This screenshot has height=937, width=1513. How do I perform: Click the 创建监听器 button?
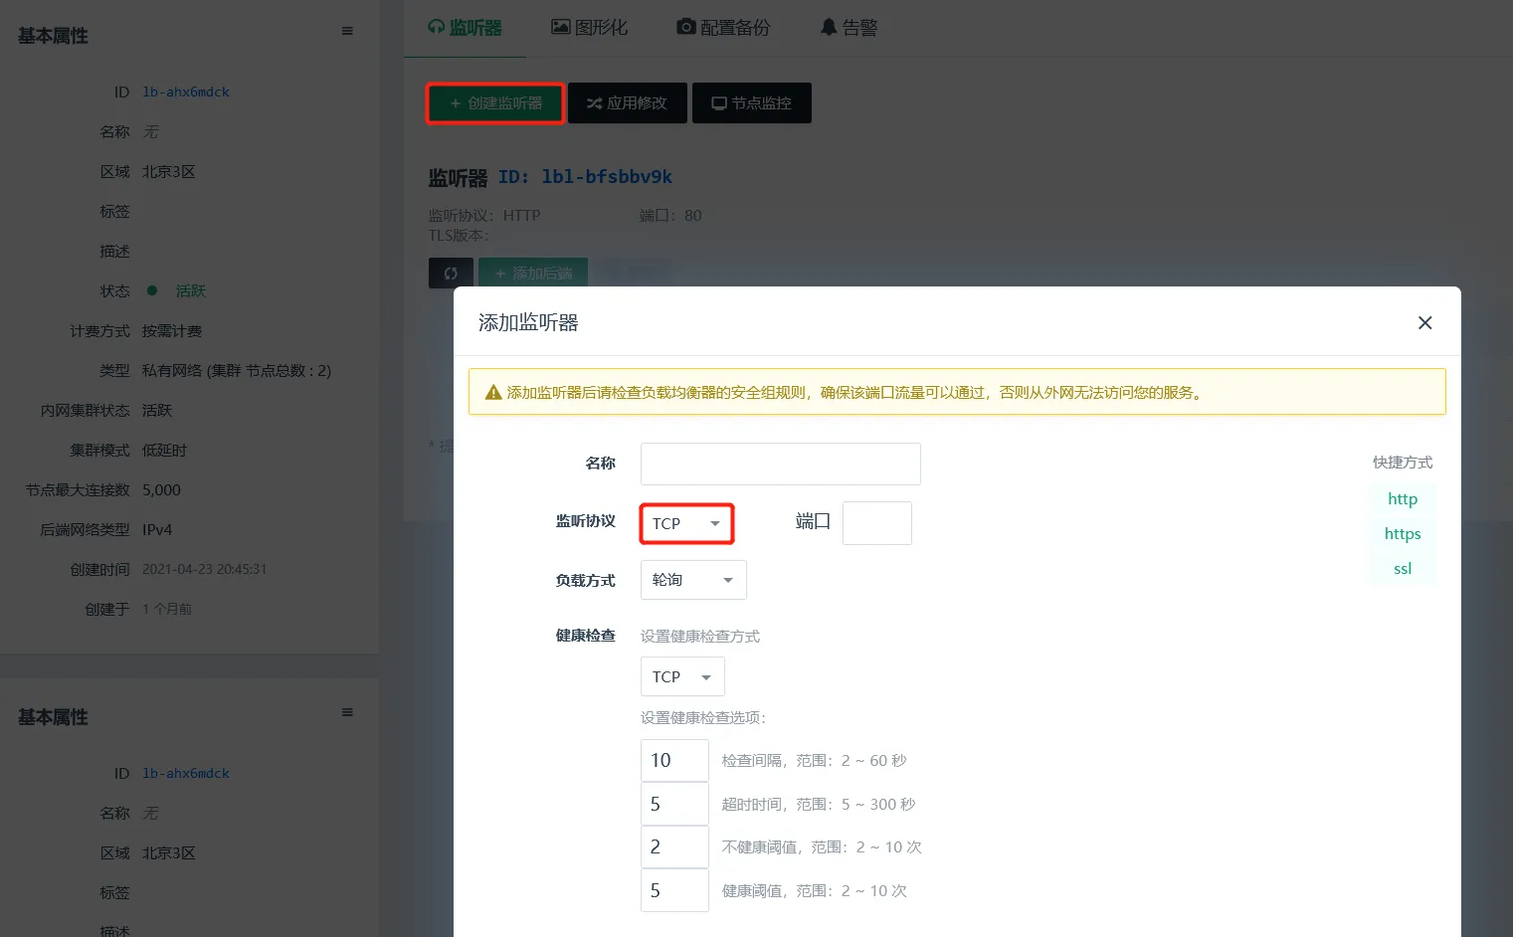coord(495,103)
